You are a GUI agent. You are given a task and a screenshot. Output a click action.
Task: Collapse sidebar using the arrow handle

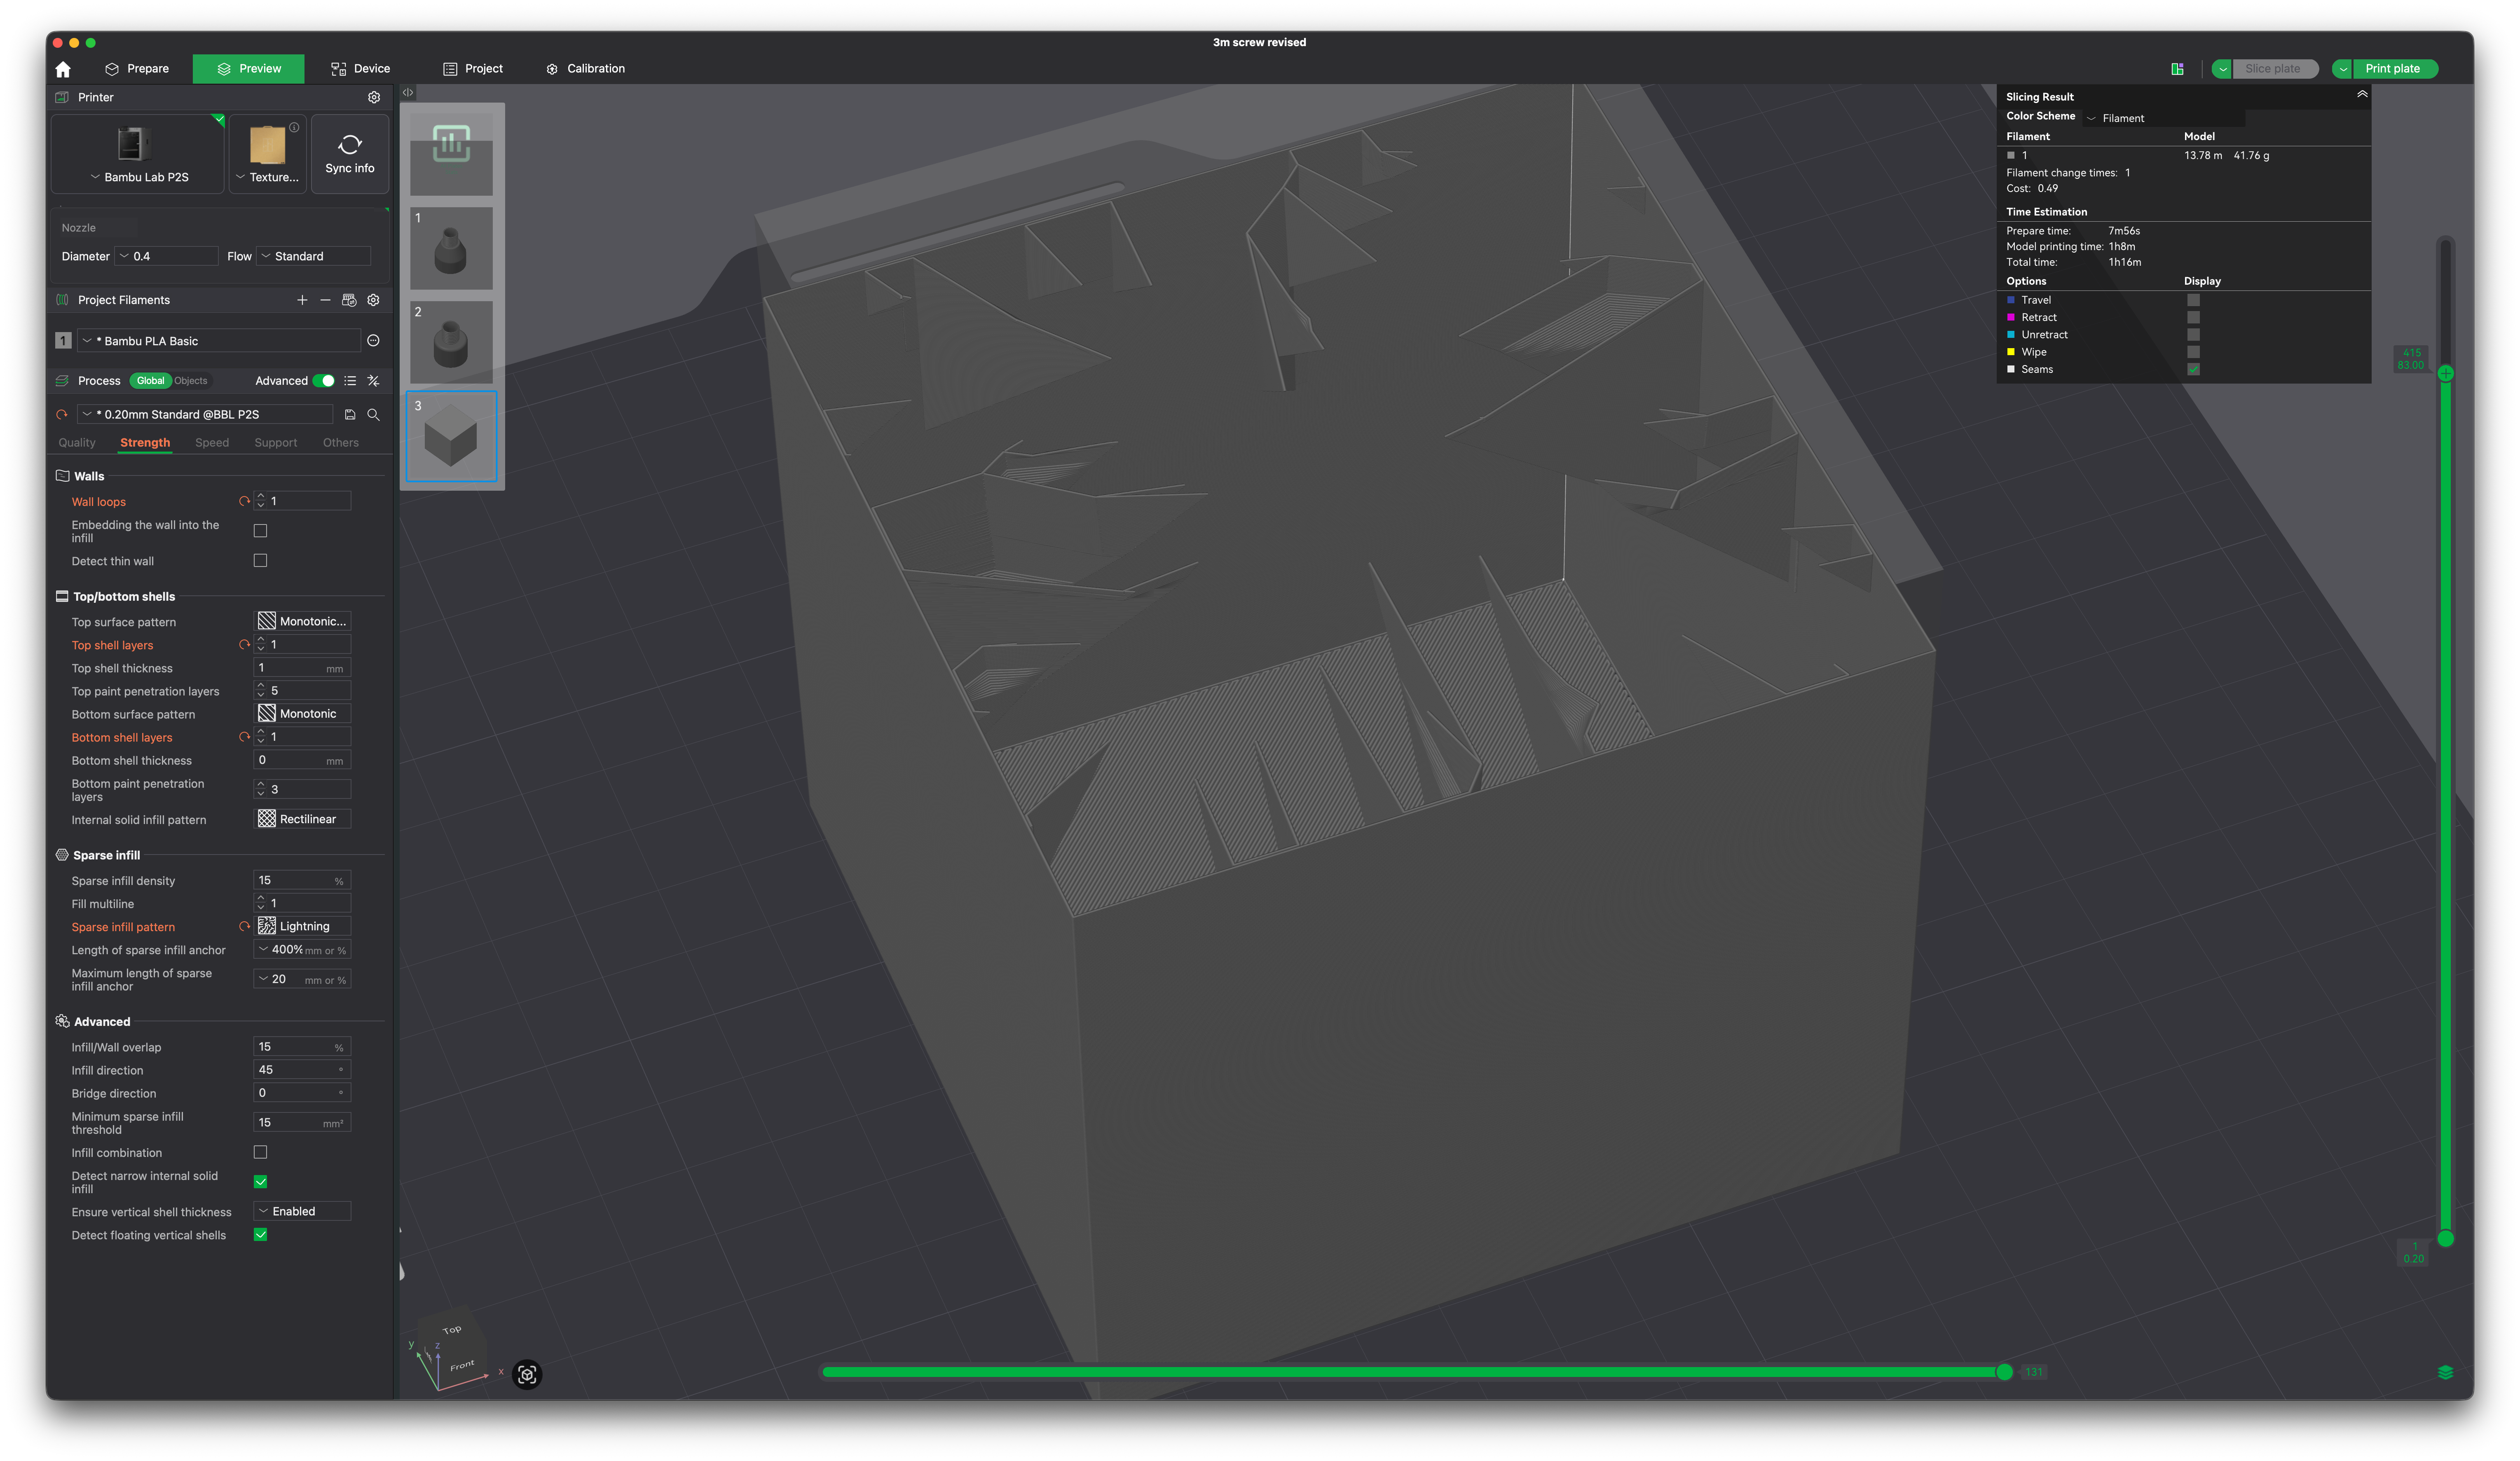[x=408, y=92]
